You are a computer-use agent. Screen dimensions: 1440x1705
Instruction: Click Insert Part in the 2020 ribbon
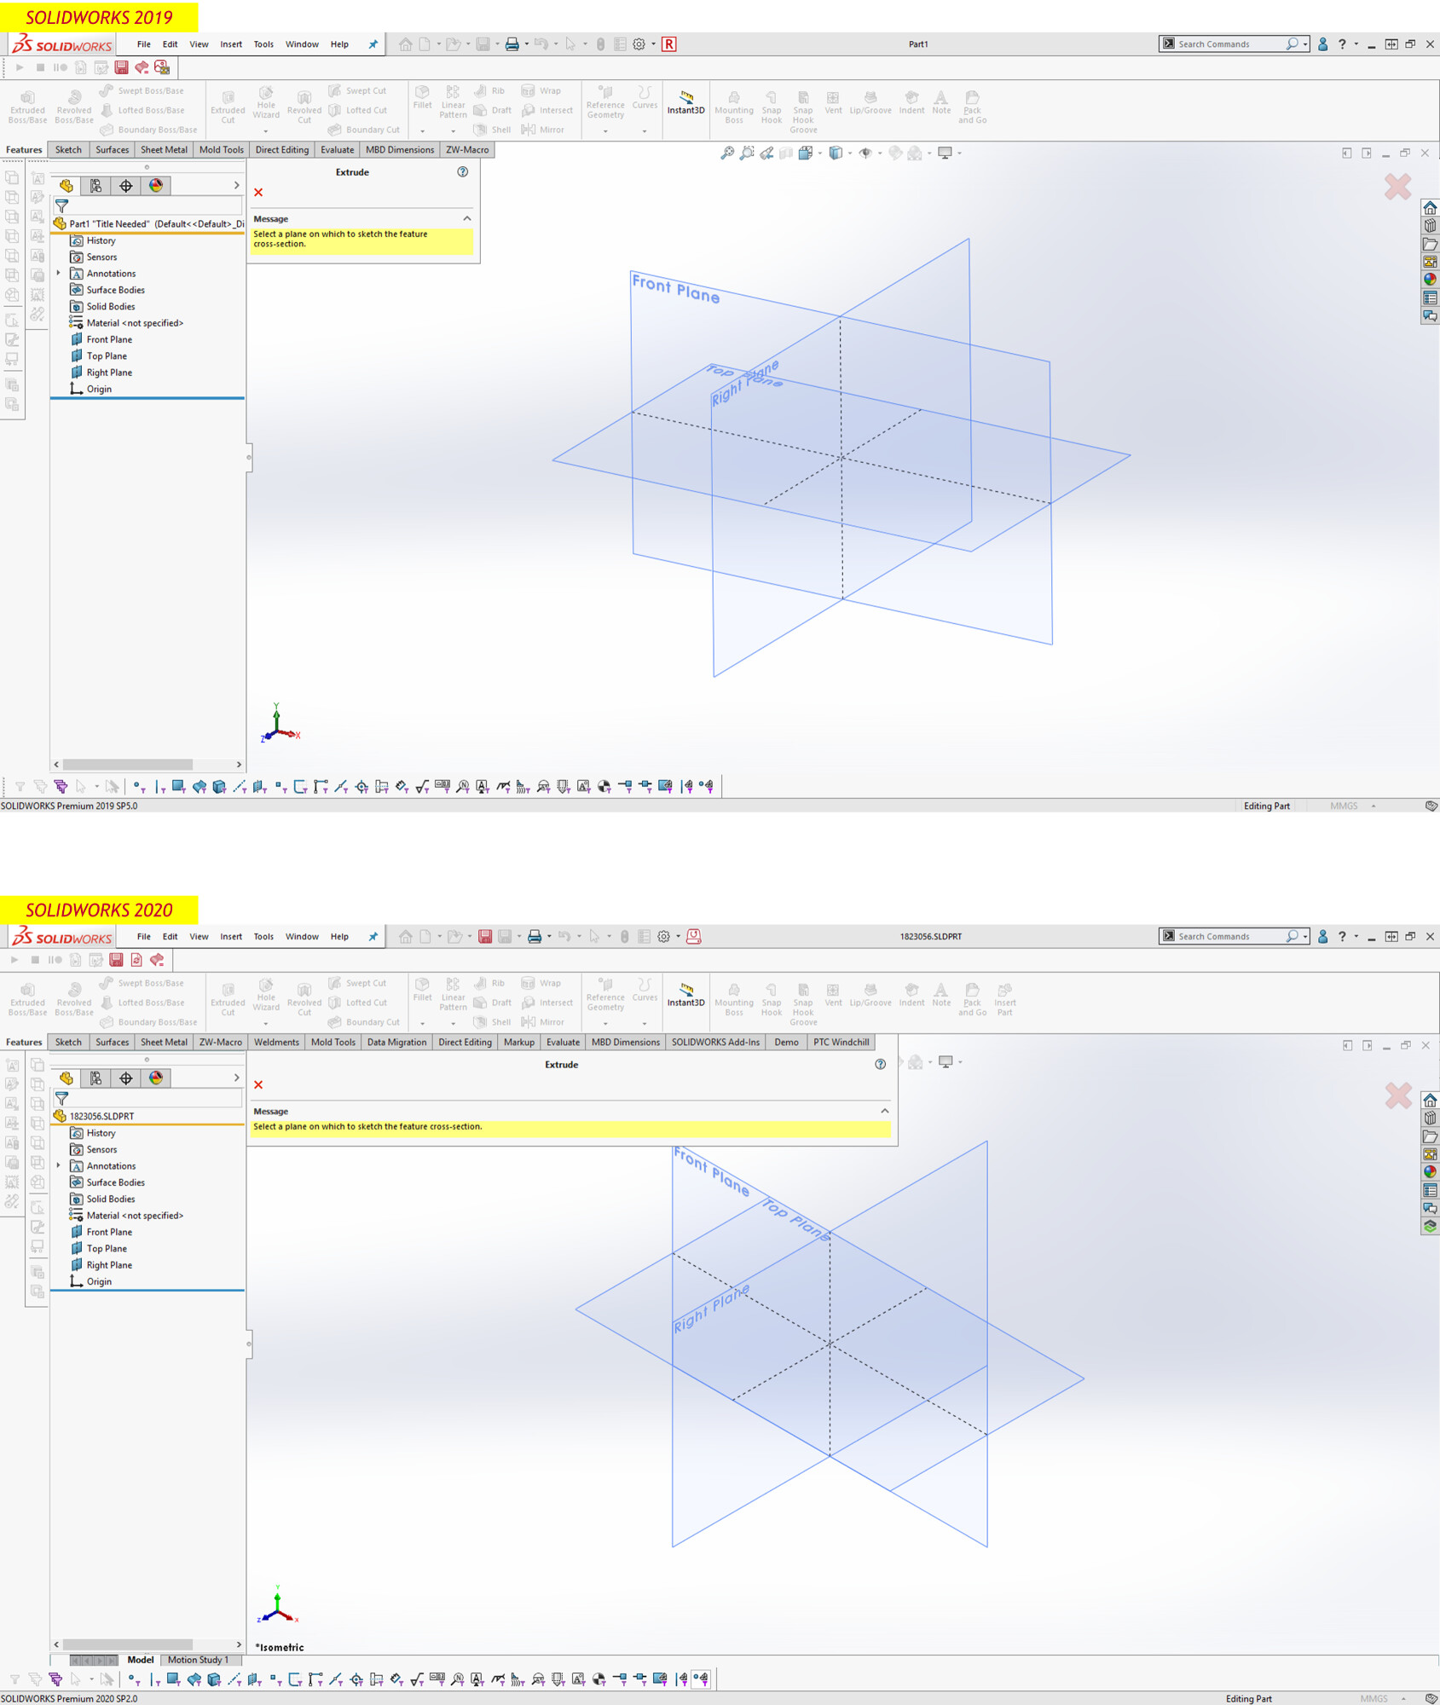(x=1005, y=999)
